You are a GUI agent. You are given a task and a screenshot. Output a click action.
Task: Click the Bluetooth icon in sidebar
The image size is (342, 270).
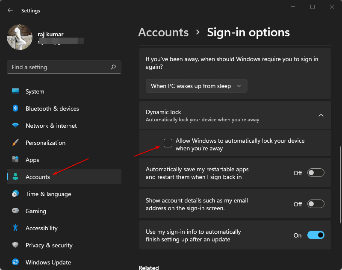click(x=15, y=108)
